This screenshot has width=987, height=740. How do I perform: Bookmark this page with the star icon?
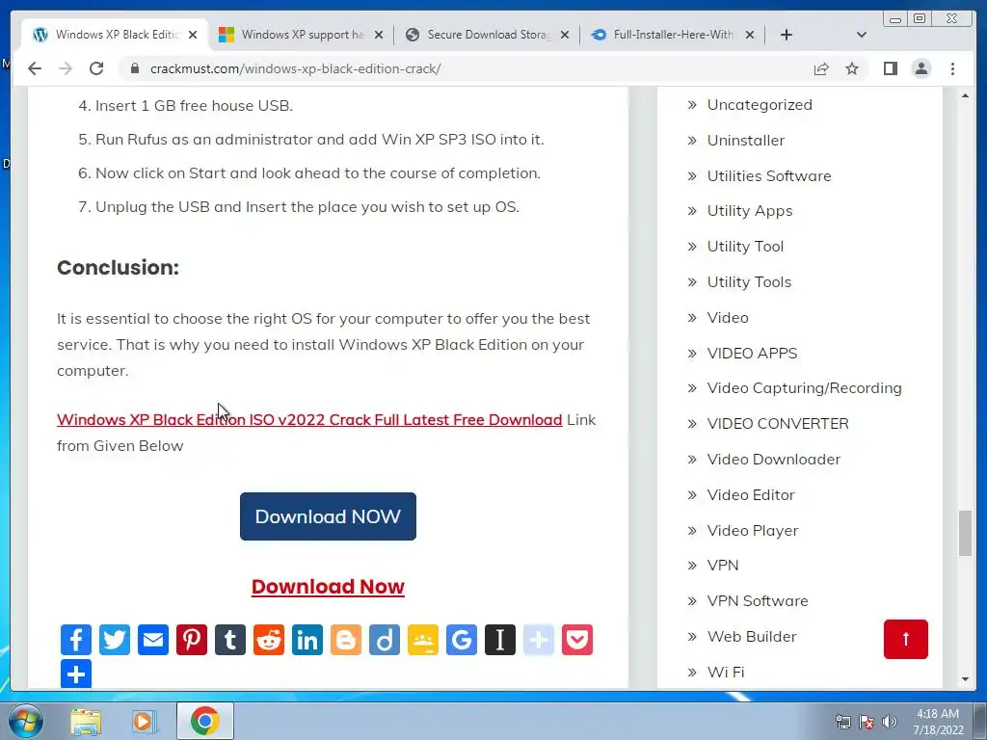pyautogui.click(x=852, y=68)
